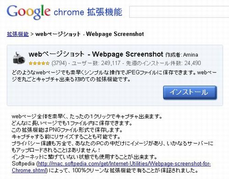The image size is (229, 179).
Task: Click the weekly installs count 24,490
Action: 192,63
